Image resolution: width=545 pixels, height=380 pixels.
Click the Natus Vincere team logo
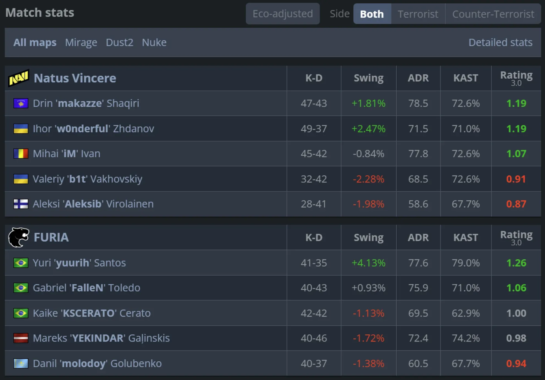[x=18, y=78]
